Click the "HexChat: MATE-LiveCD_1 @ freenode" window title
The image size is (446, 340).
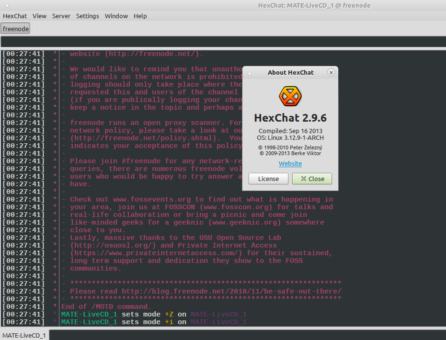(314, 6)
